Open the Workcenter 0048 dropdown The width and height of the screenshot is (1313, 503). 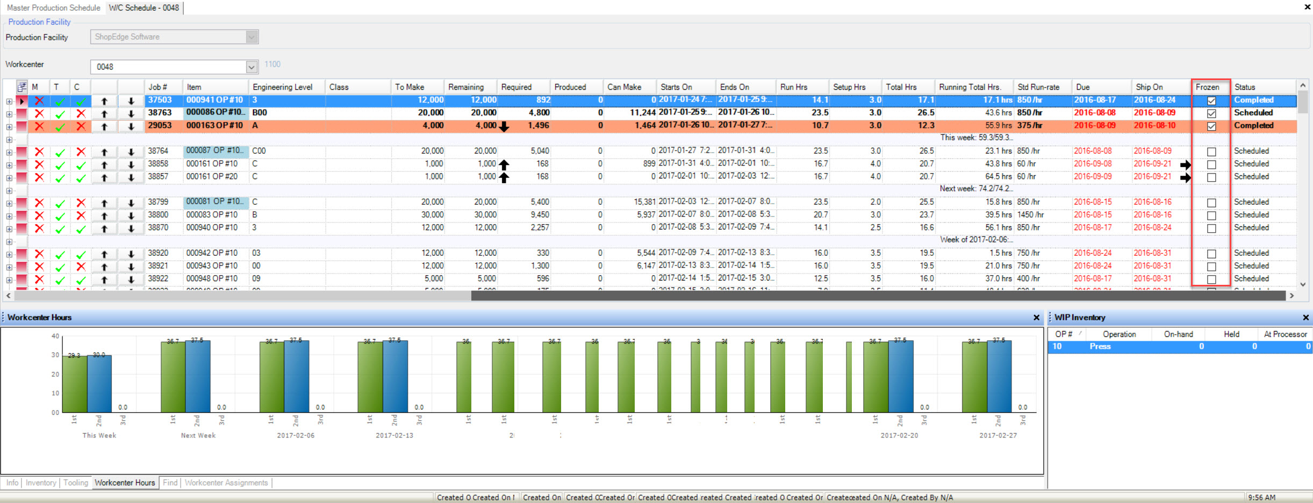coord(251,67)
